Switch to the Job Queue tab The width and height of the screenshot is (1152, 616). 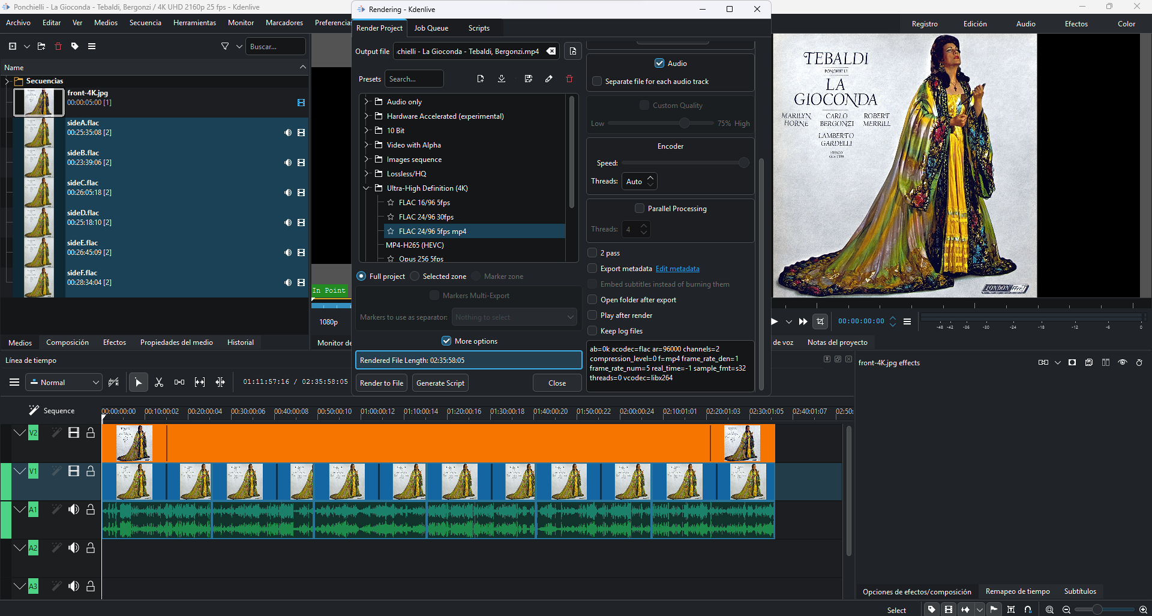coord(431,28)
